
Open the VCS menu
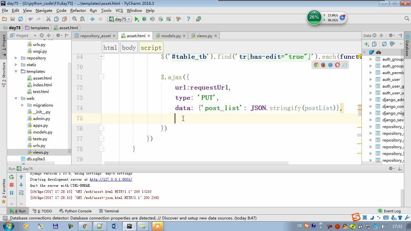click(119, 11)
